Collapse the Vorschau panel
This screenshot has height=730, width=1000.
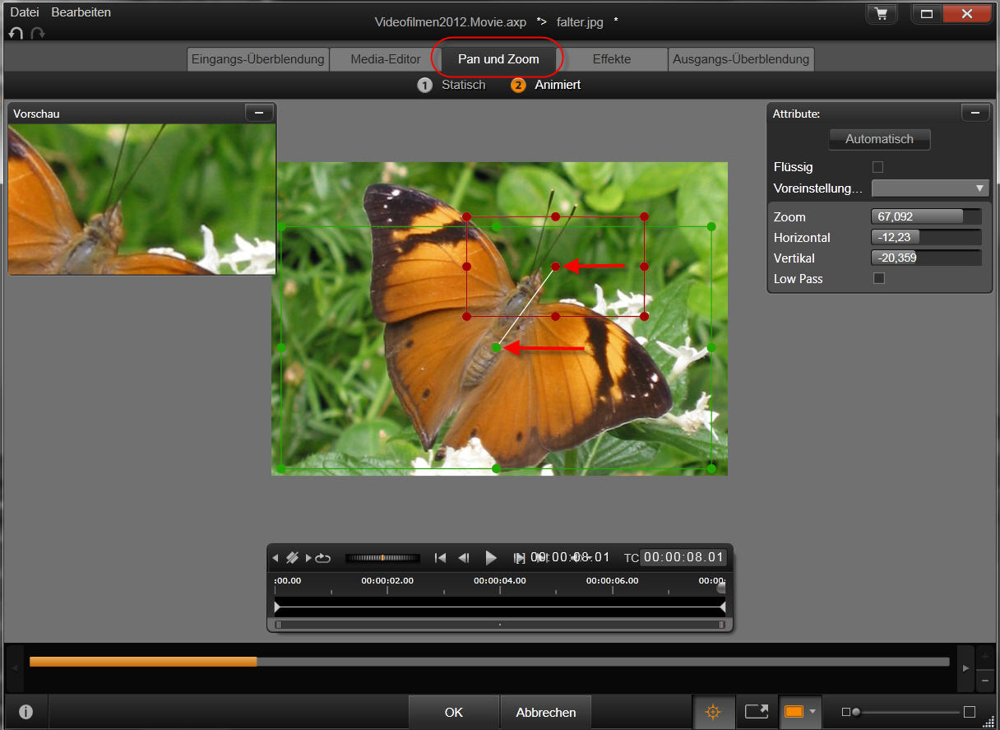click(259, 114)
